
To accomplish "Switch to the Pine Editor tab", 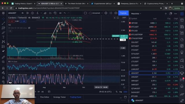I will (45, 97).
